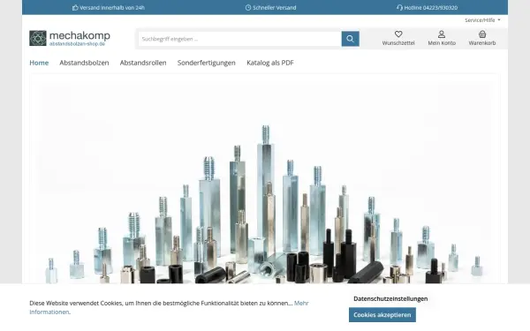This screenshot has height=331, width=530.
Task: Click the headset icon beside Hotline
Action: tap(399, 7)
